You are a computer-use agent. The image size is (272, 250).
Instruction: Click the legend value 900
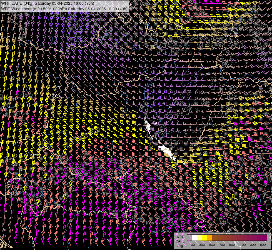point(232,245)
